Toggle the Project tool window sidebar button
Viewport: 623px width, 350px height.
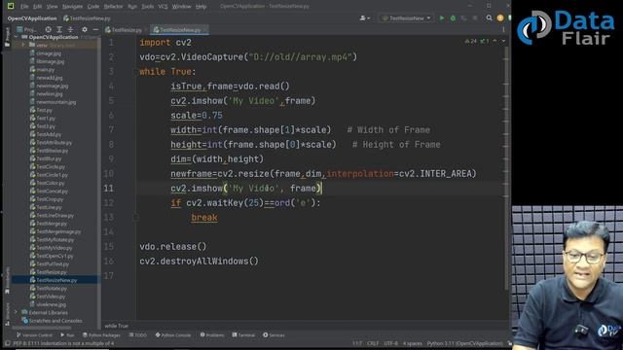pos(7,37)
